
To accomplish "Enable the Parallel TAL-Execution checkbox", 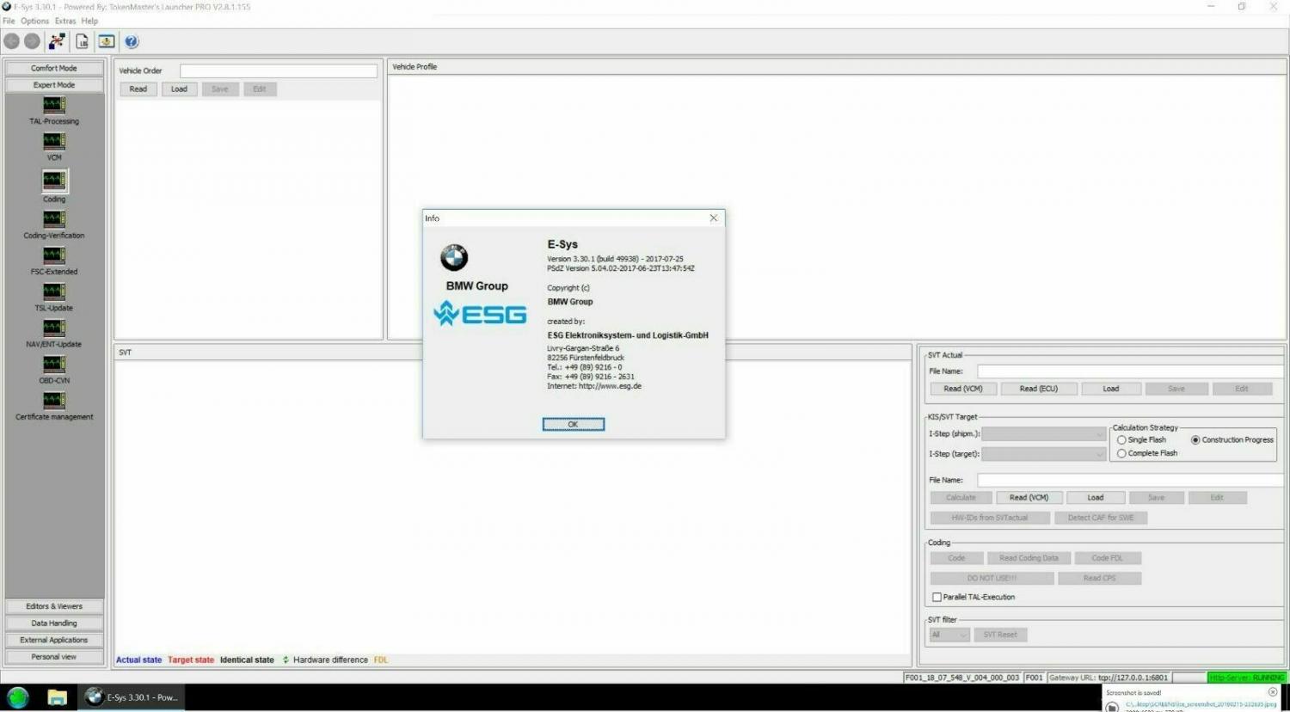I will tap(937, 597).
